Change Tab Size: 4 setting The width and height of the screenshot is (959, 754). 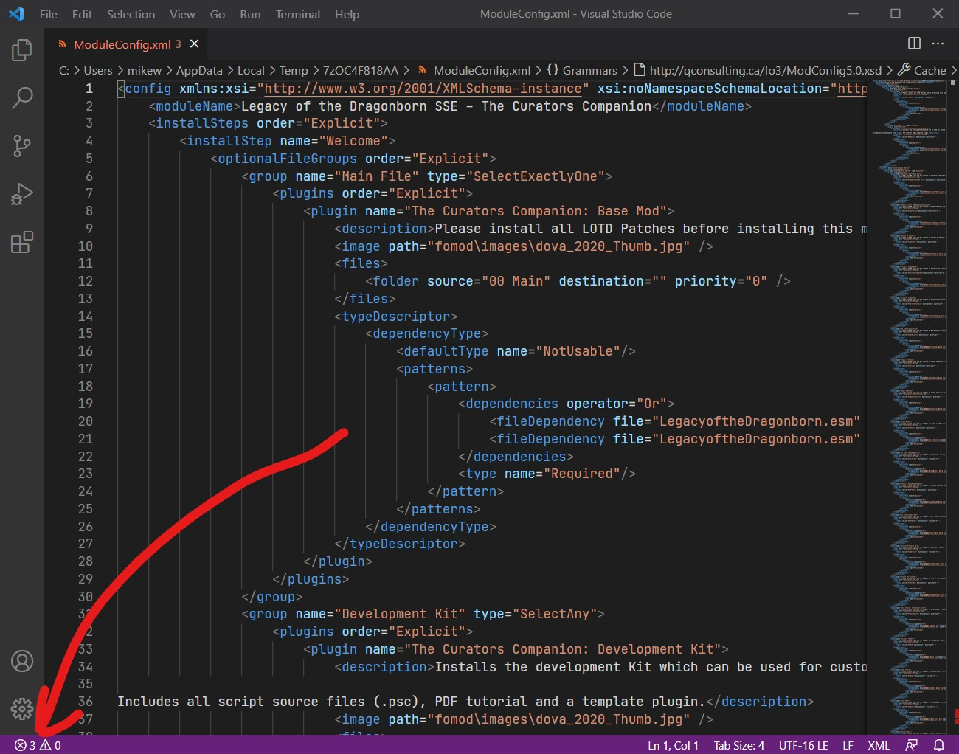coord(738,745)
